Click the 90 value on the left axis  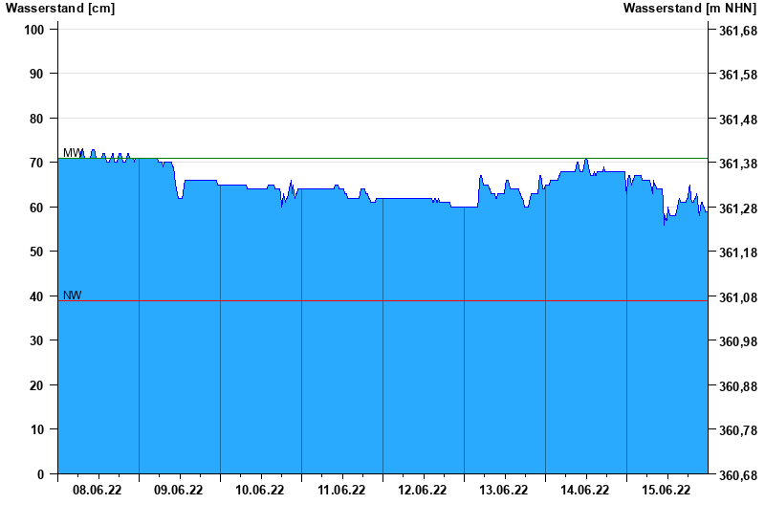point(37,75)
